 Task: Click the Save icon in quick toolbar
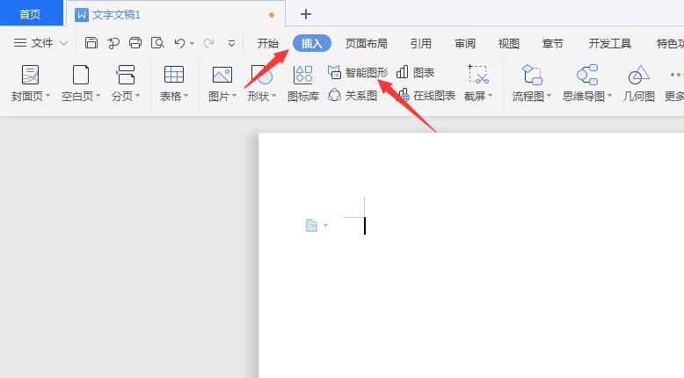[91, 43]
